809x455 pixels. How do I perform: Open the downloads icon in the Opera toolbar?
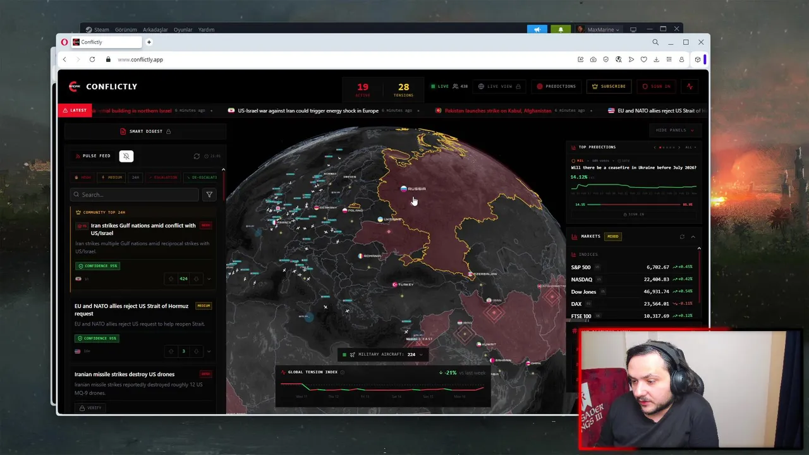[x=656, y=59]
